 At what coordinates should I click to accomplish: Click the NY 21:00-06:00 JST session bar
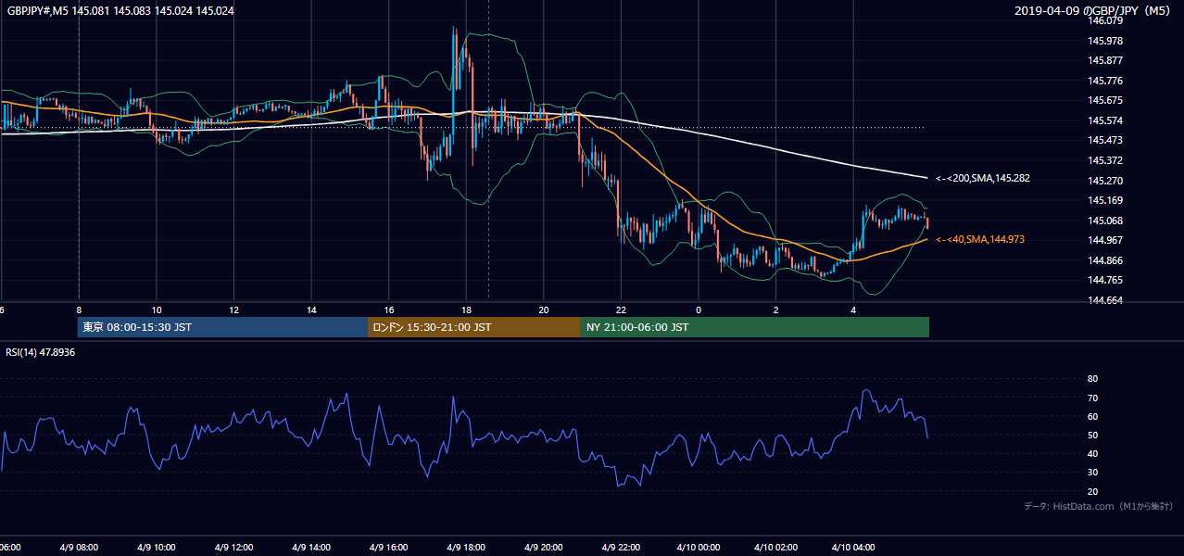(755, 327)
